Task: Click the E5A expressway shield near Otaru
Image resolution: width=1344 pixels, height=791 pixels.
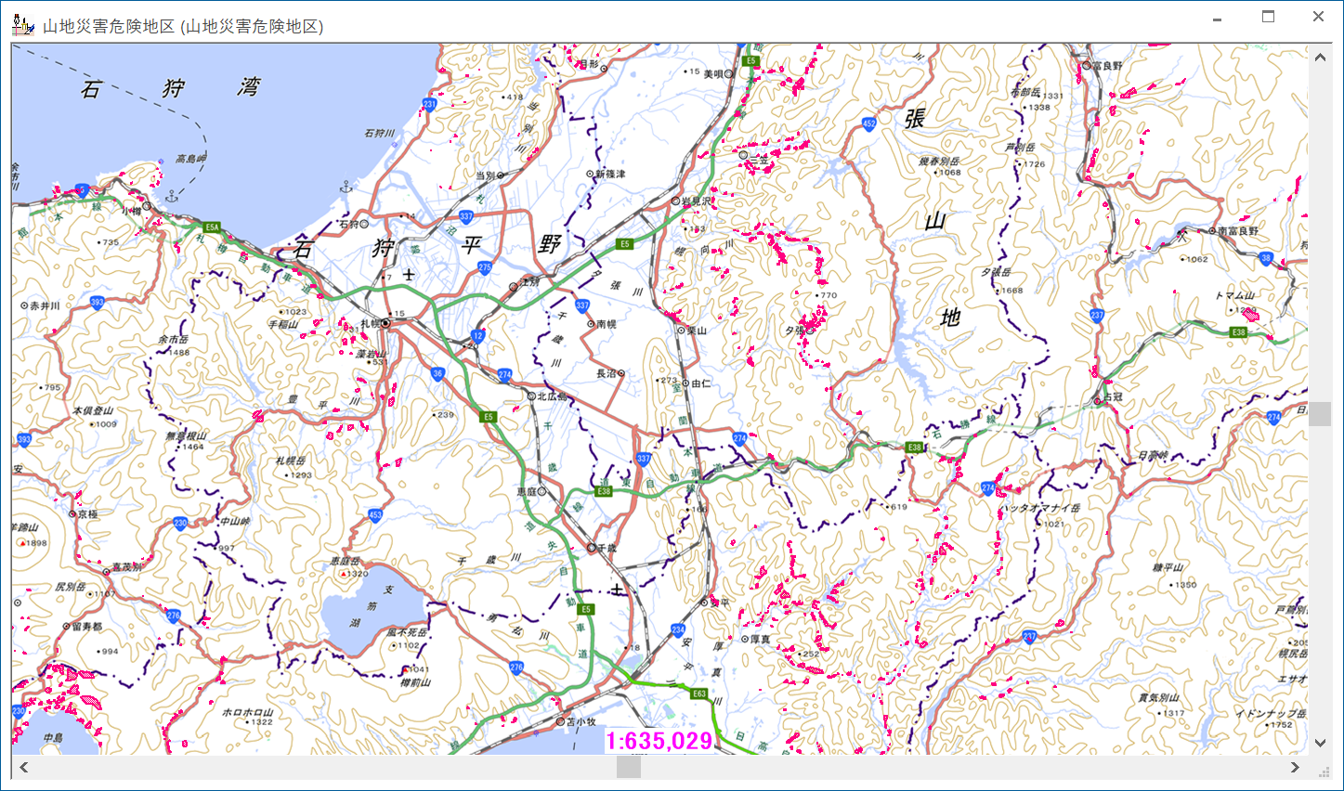Action: pos(212,227)
